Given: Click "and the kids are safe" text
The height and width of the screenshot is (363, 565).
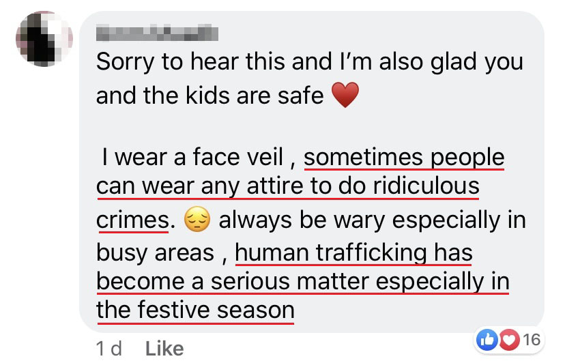Looking at the screenshot, I should coord(210,96).
